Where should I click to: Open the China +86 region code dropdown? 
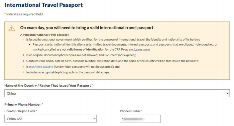click(x=50, y=119)
